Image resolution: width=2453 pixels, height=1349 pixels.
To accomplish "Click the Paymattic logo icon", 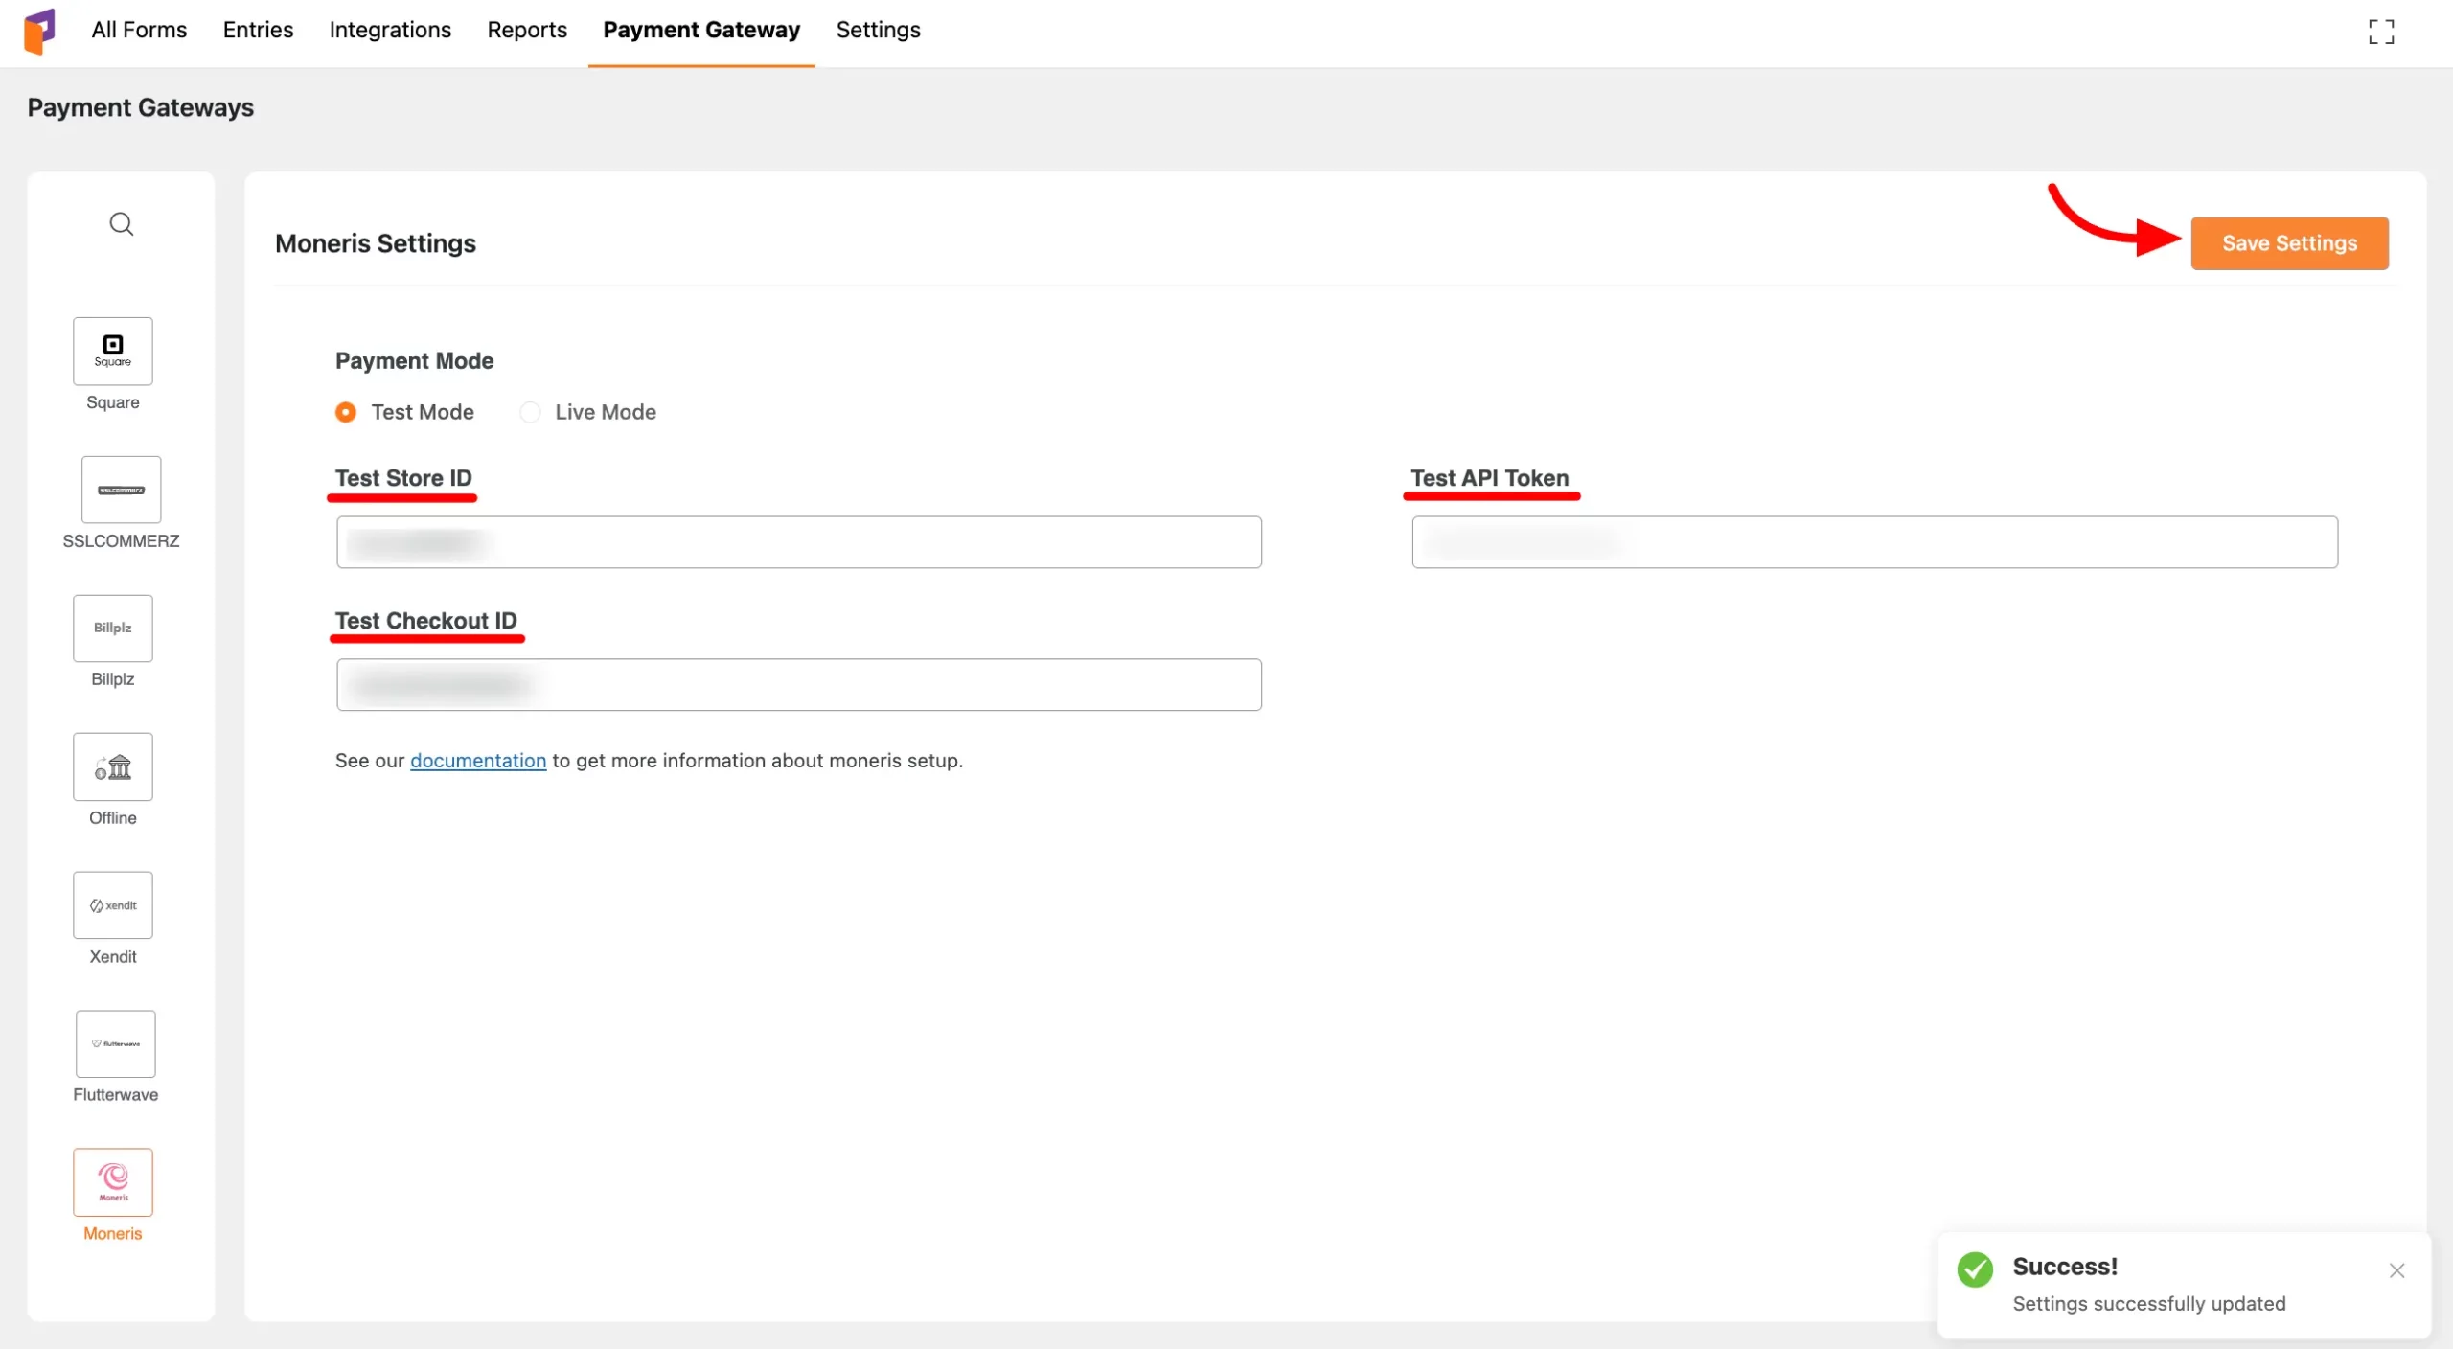I will coord(41,31).
